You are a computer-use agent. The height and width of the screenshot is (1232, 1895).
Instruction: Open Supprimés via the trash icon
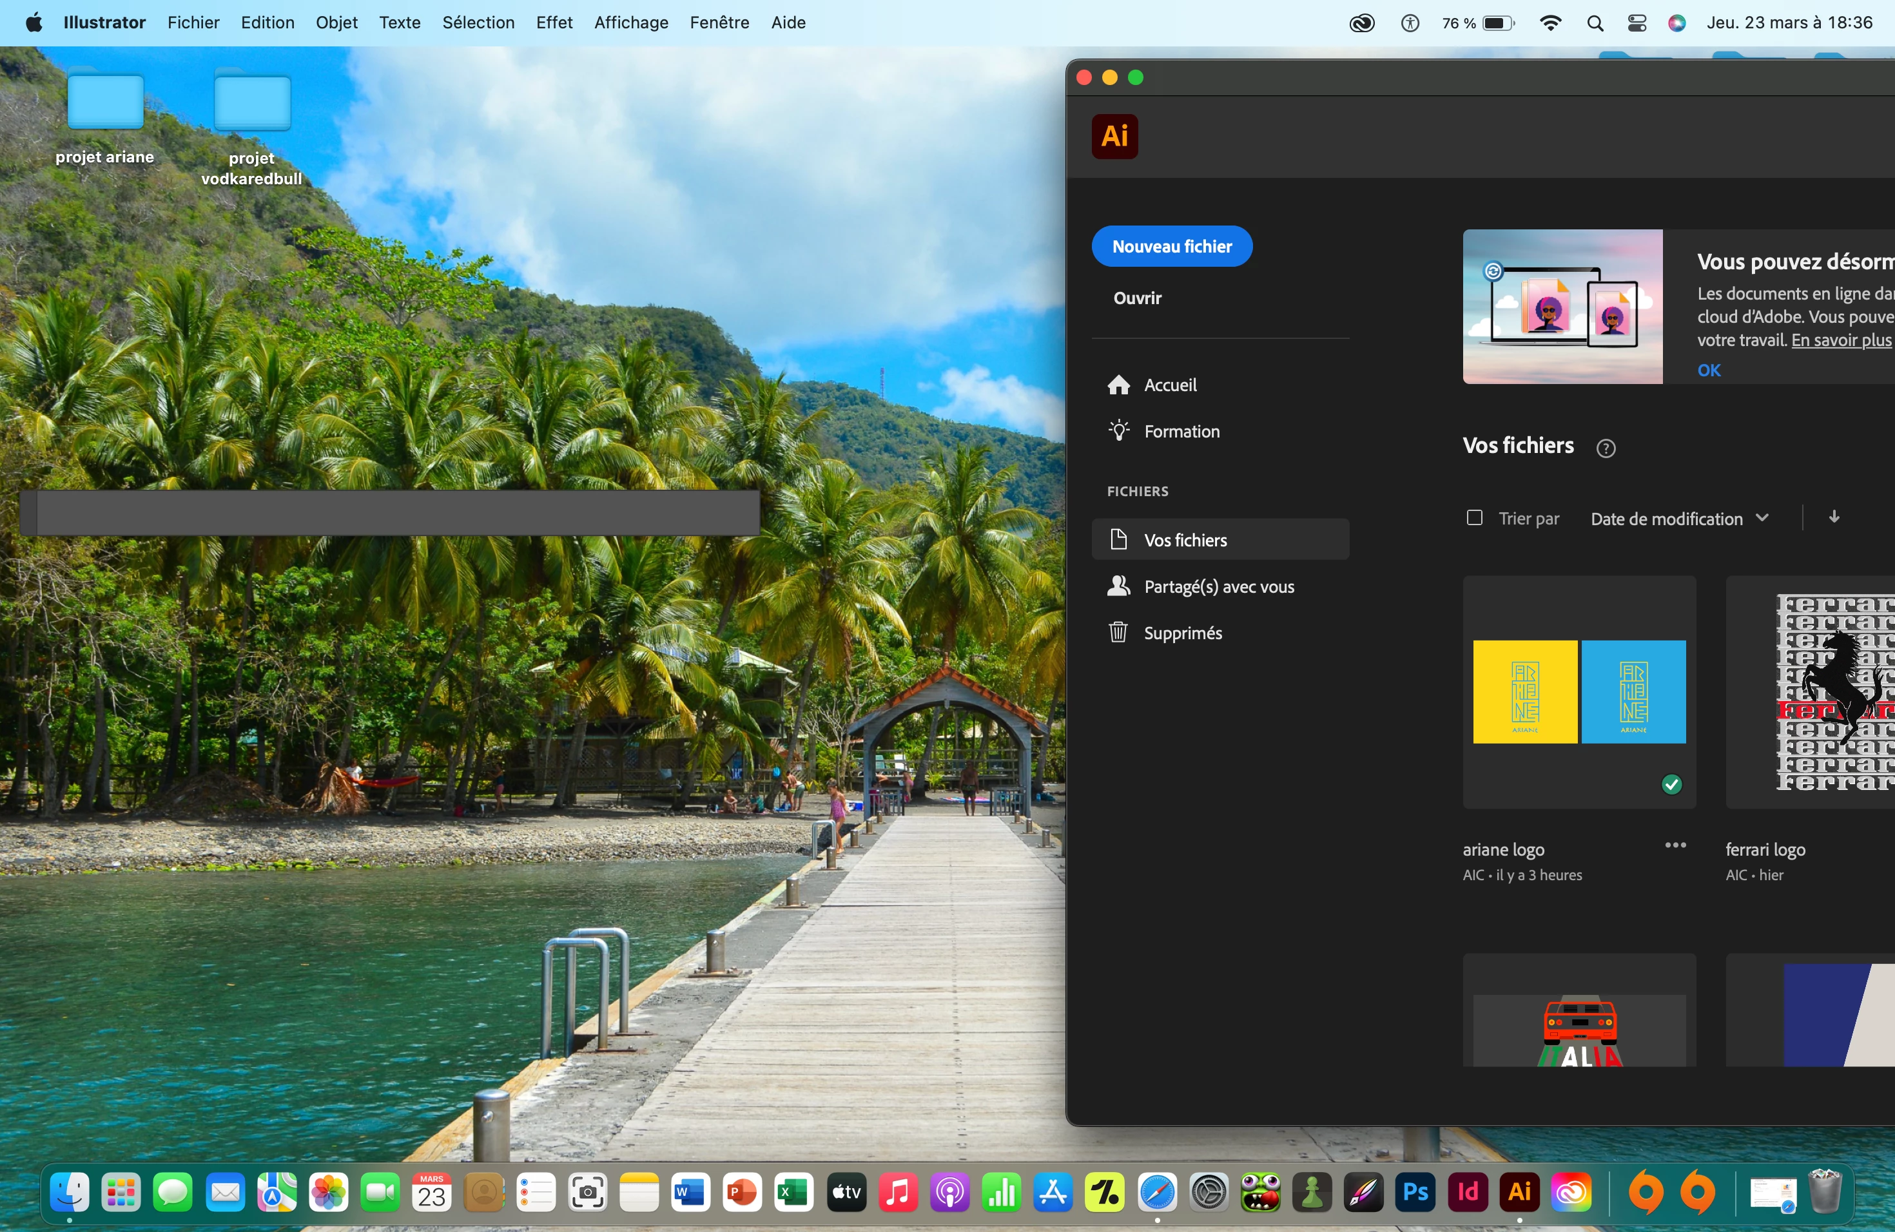[1118, 633]
